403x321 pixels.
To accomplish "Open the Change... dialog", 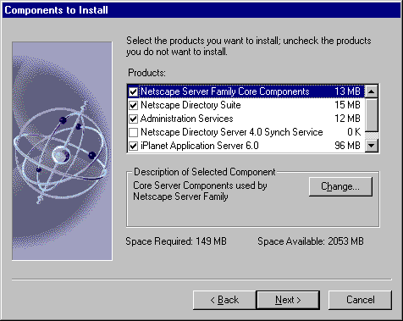I will point(340,186).
